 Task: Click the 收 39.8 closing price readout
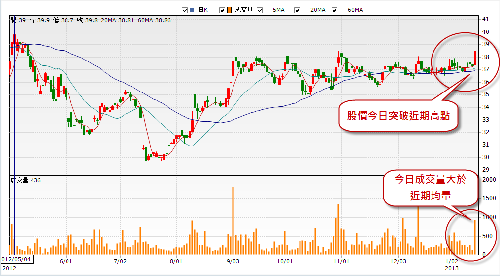pos(87,20)
